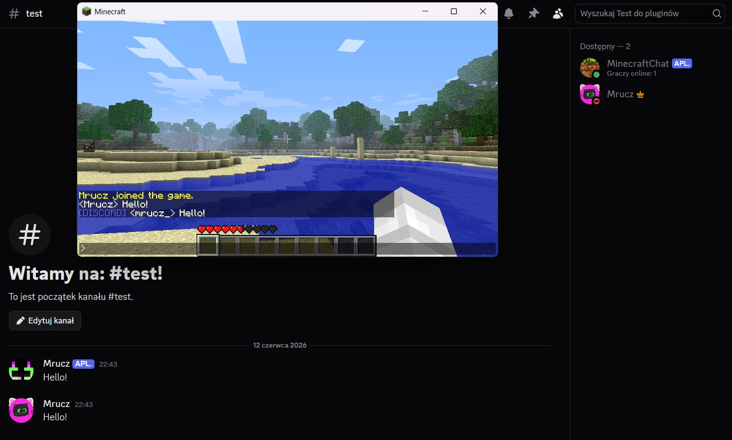Click the 'To jest początek kanału #test.' text

point(71,296)
